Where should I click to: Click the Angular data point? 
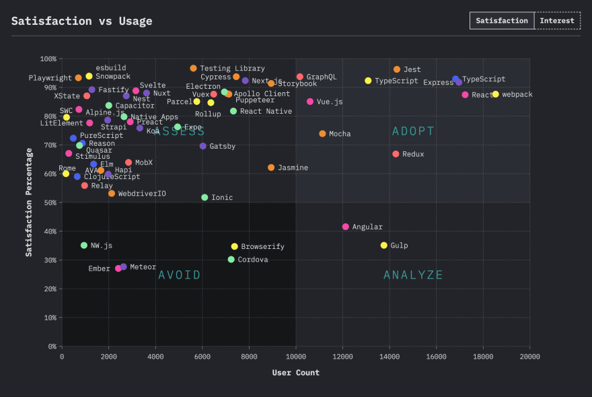[x=346, y=227]
